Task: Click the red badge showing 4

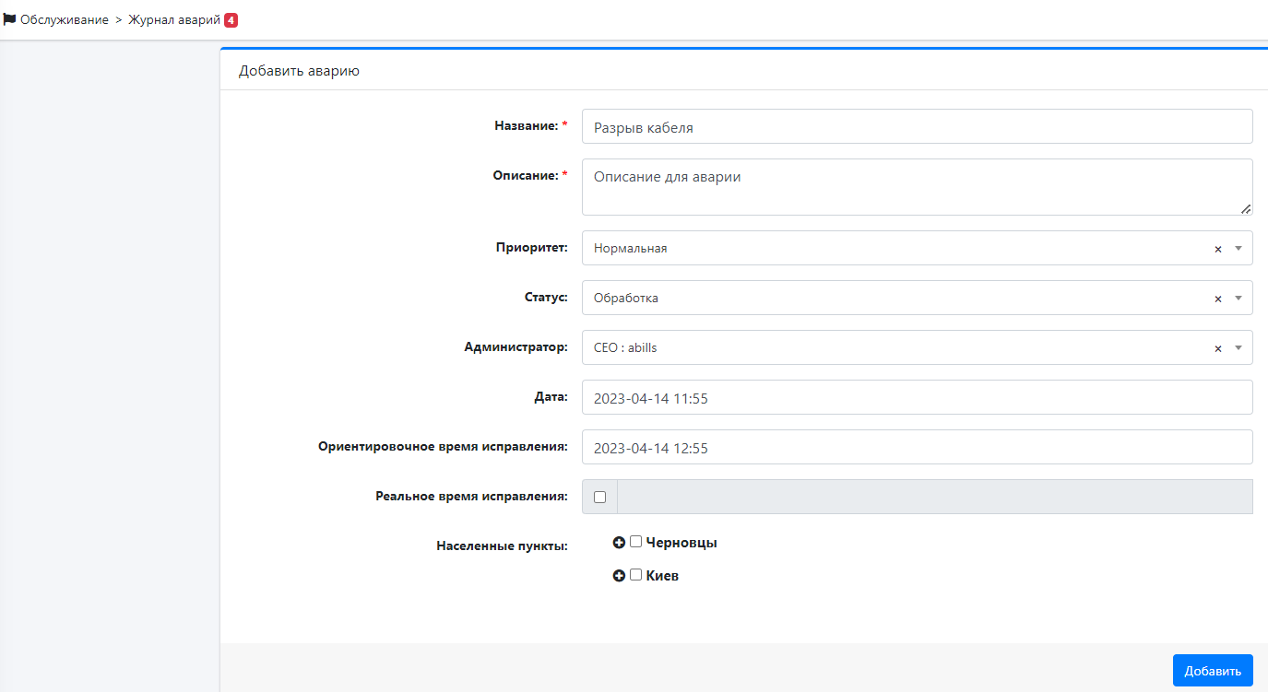Action: click(x=231, y=19)
